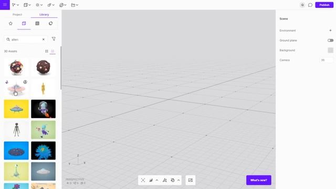The width and height of the screenshot is (336, 189).
Task: Expand the shapes tool dropdown arrow
Action: pos(54,5)
